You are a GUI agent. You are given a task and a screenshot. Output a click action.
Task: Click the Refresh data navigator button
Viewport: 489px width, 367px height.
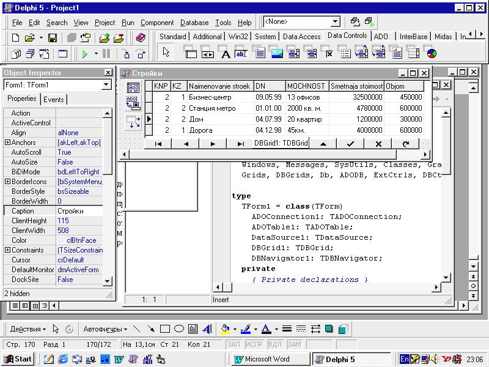pyautogui.click(x=405, y=144)
